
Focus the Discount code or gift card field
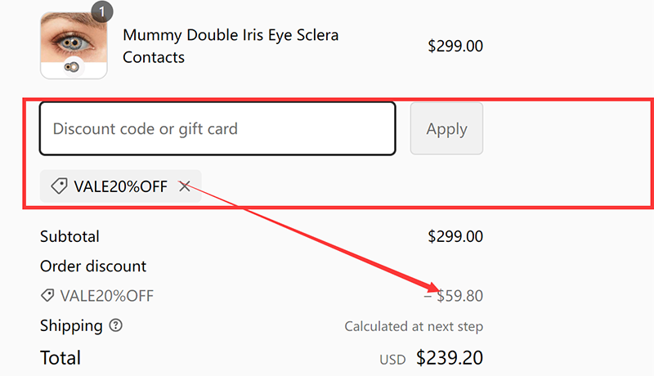[x=217, y=128]
